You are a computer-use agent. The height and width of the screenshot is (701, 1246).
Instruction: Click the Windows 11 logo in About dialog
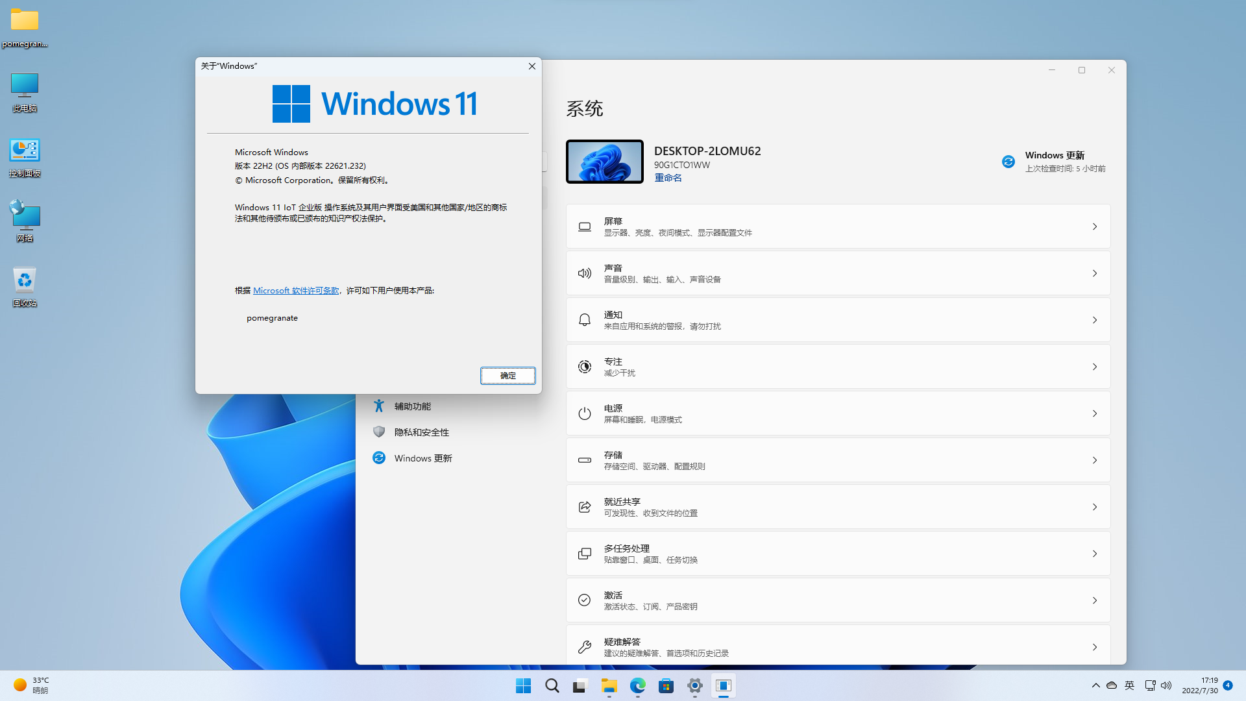tap(374, 104)
